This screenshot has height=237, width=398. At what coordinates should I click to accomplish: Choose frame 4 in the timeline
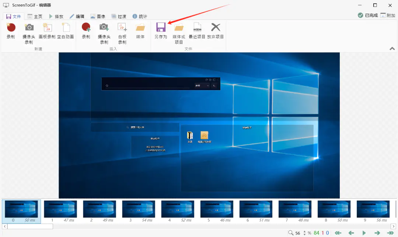pos(178,211)
